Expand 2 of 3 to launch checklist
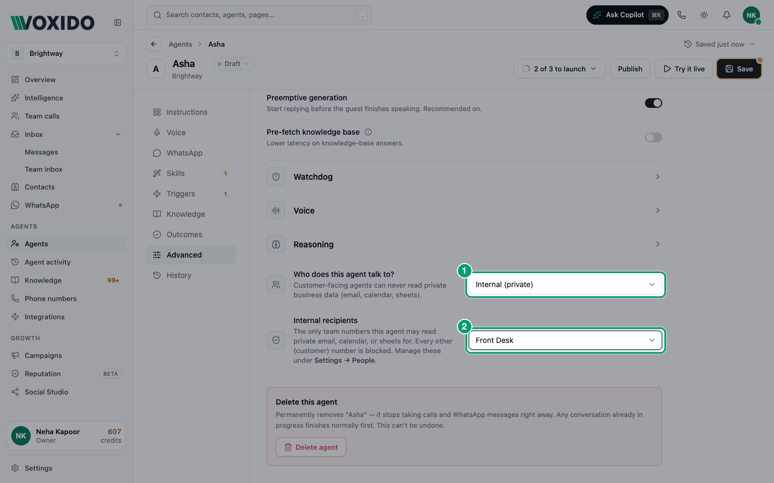This screenshot has width=774, height=483. click(x=560, y=69)
